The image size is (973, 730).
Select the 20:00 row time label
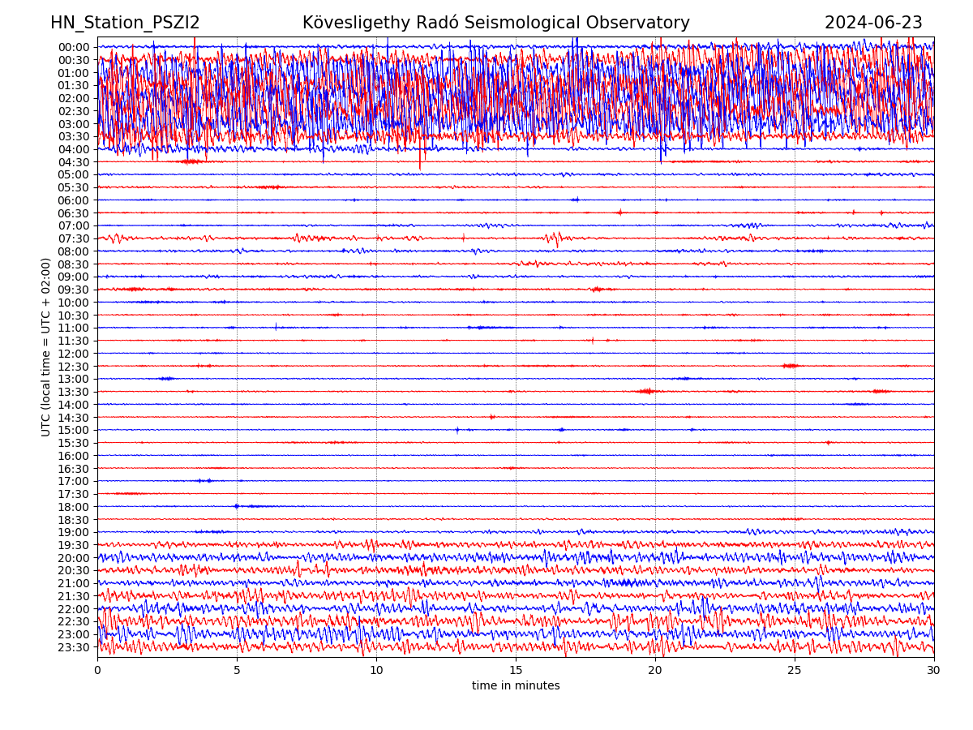coord(74,558)
